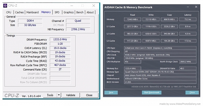Click the CPU Stepping U0 field

point(160,51)
